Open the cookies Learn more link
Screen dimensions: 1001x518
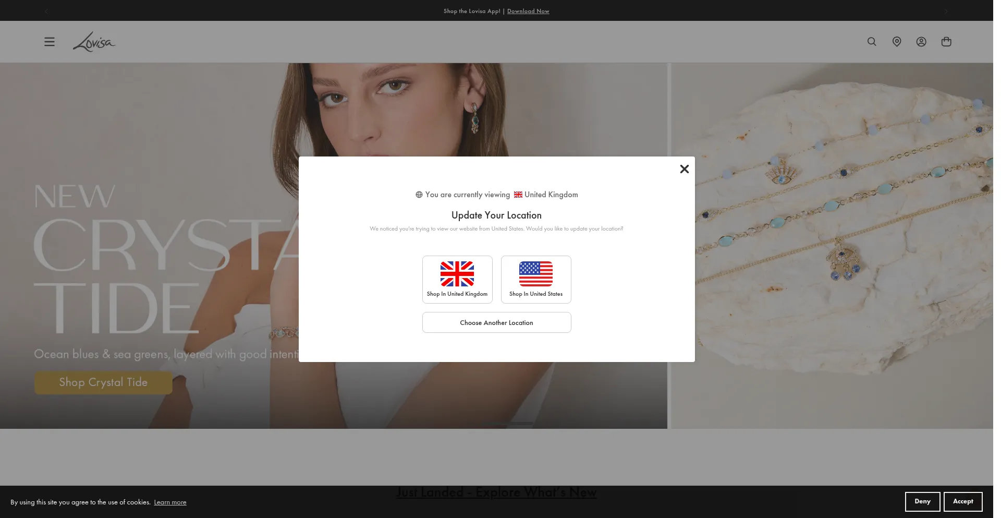(170, 502)
